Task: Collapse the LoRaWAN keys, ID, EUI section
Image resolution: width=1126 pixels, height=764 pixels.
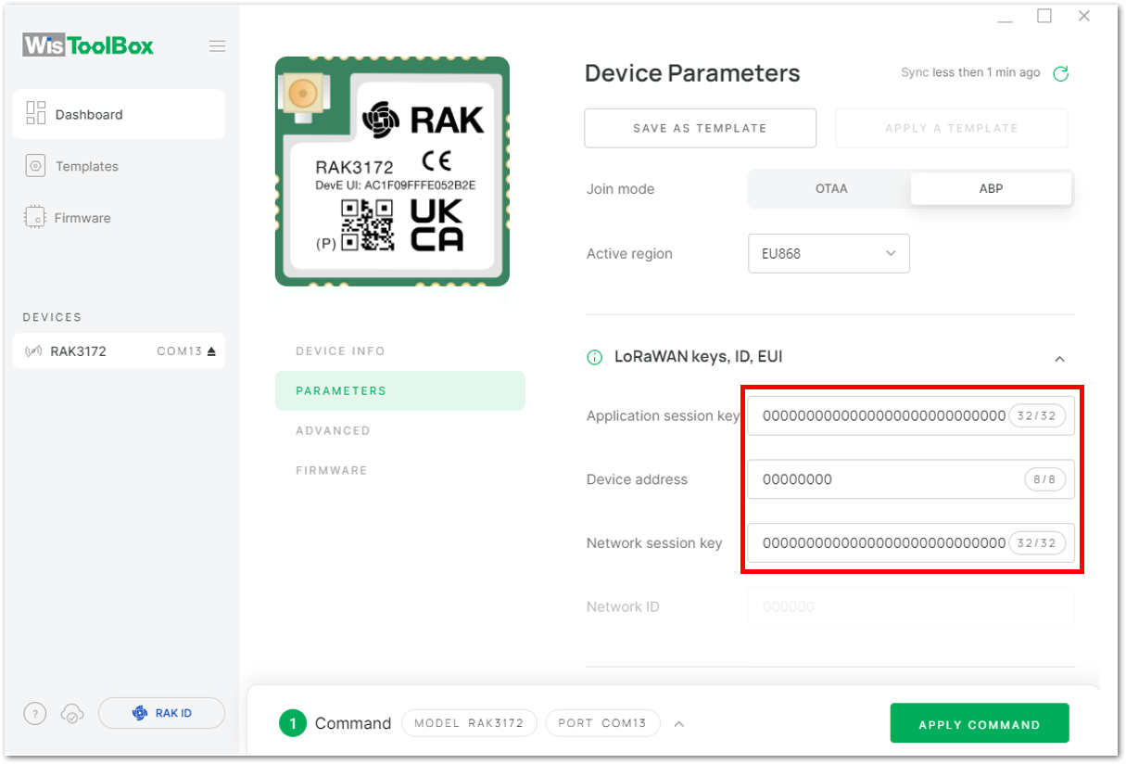Action: point(1060,358)
